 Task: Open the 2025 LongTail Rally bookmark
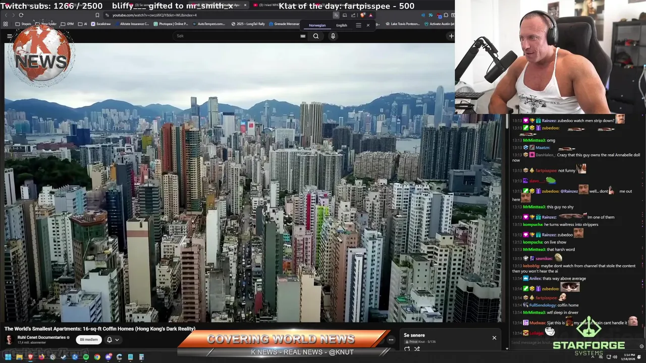coord(248,24)
